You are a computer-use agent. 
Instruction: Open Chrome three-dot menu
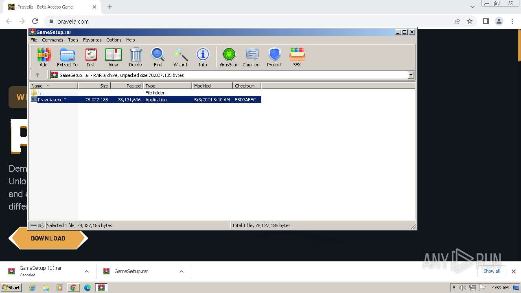click(512, 21)
